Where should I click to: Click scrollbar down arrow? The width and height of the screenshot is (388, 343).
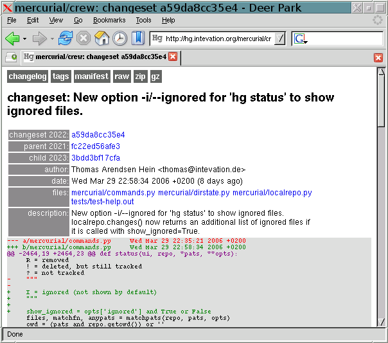click(x=382, y=322)
